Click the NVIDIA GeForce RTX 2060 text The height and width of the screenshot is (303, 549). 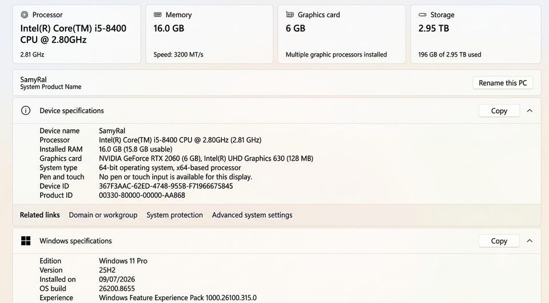pyautogui.click(x=150, y=158)
